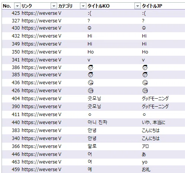Image resolution: width=185 pixels, height=173 pixels.
Task: Select the cell 굿모닝 in row 404
Action: 94,99
